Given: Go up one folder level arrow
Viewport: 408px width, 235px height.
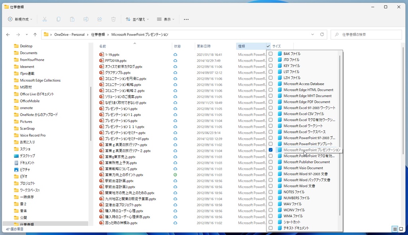Looking at the screenshot, I should click(35, 35).
